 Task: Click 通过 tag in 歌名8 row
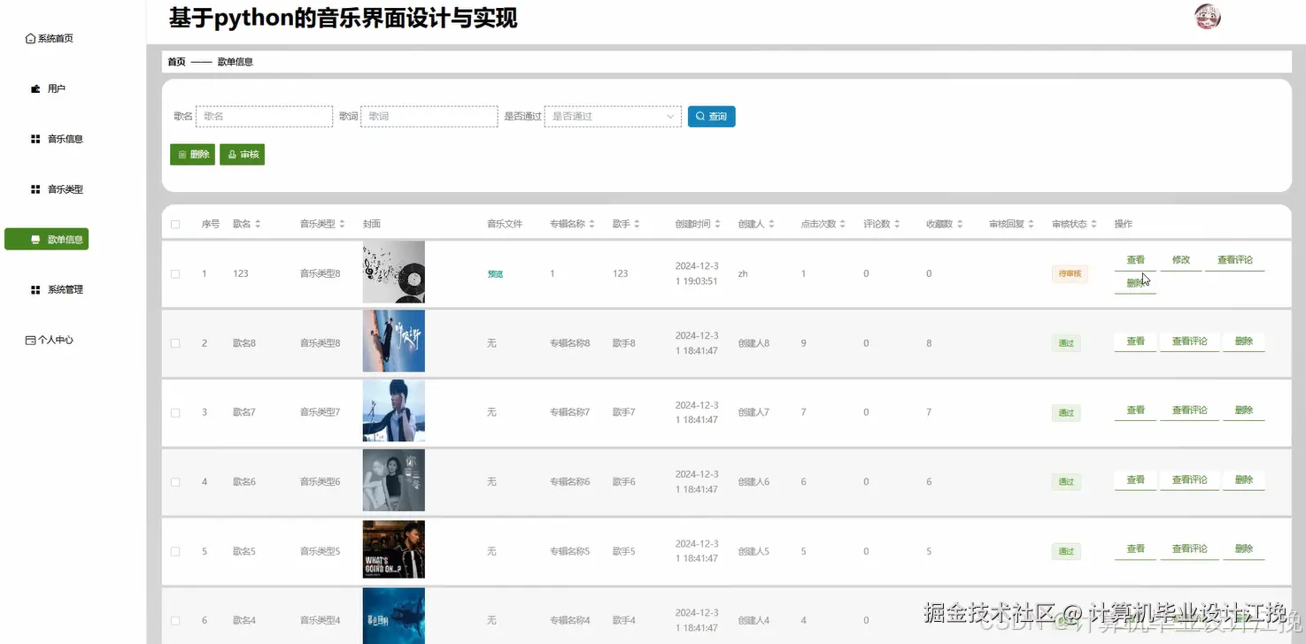[1066, 343]
